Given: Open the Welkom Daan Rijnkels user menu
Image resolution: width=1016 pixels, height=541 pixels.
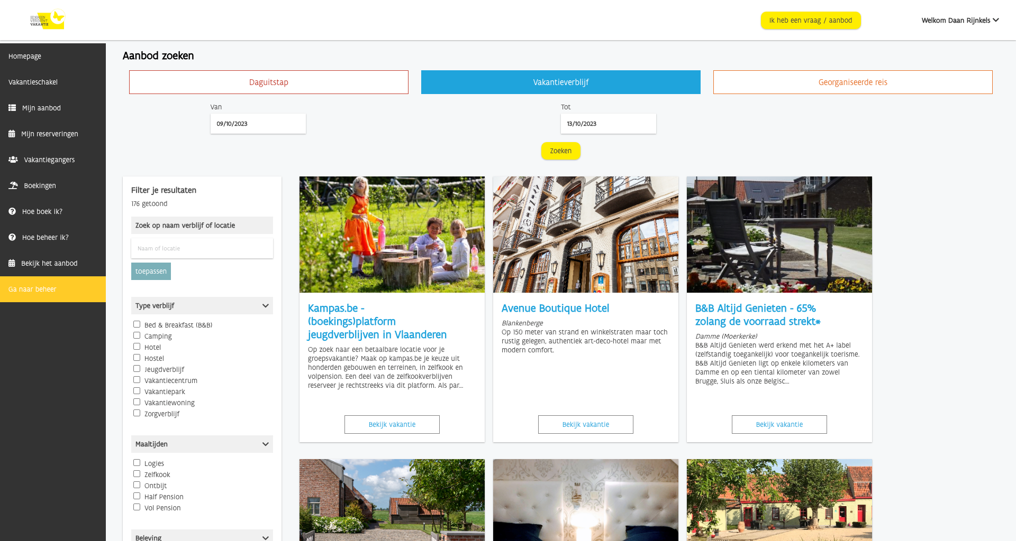Looking at the screenshot, I should [959, 21].
